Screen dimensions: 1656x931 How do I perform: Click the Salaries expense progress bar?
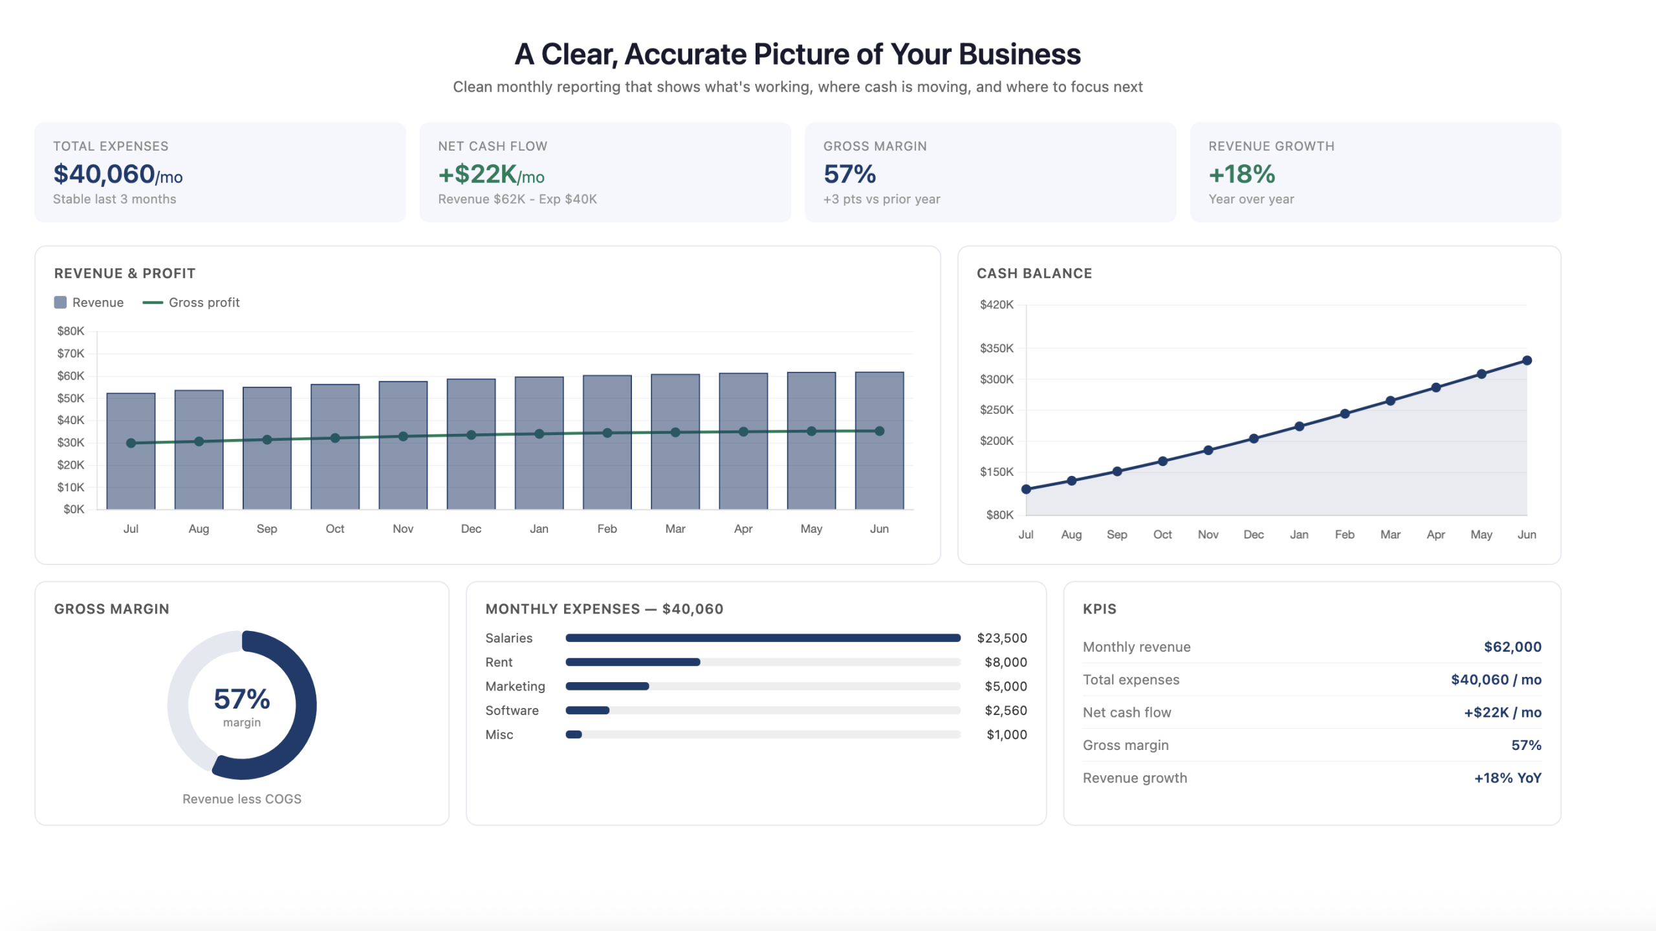click(x=763, y=638)
